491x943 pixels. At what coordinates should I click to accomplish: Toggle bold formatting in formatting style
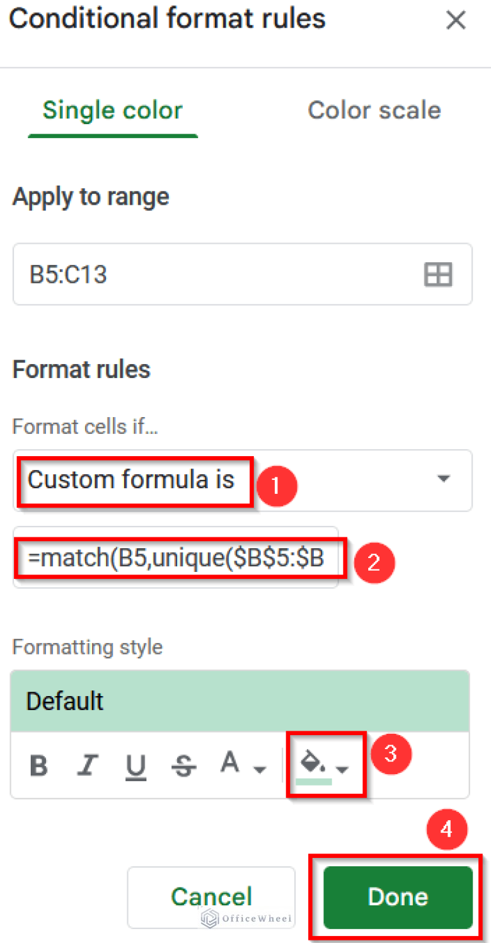38,763
